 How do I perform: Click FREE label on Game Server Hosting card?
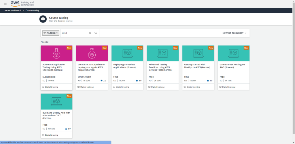[222, 77]
